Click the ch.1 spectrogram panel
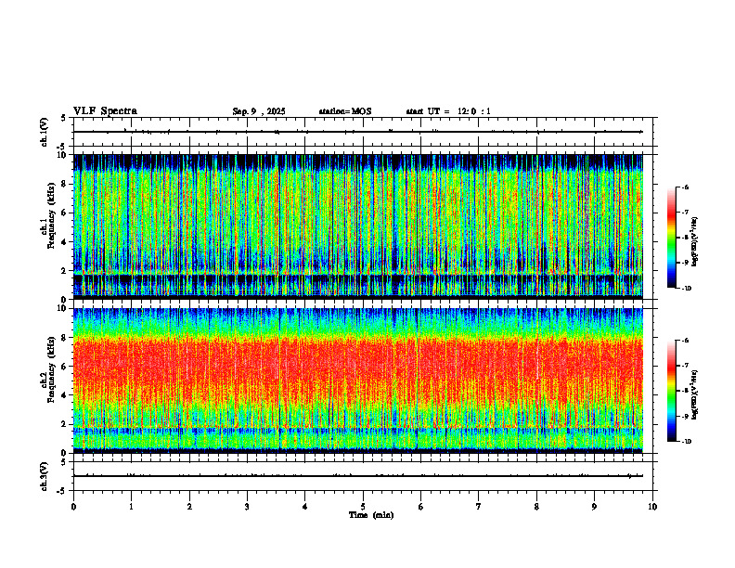The height and width of the screenshot is (568, 735). [x=357, y=226]
